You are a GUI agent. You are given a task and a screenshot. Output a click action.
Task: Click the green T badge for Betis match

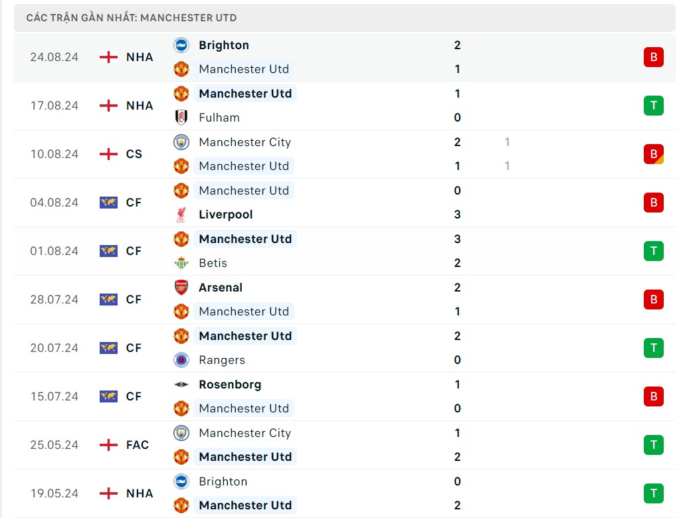point(653,251)
